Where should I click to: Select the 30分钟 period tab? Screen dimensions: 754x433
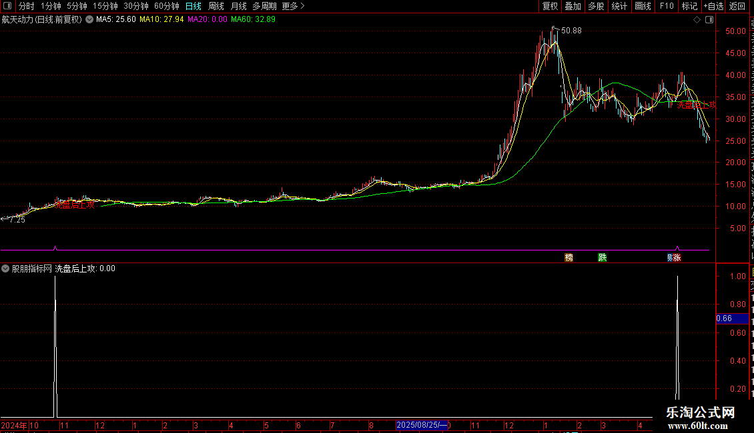click(136, 6)
